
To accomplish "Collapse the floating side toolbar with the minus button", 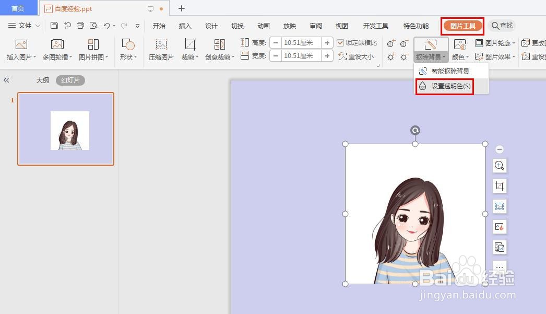I will (500, 149).
